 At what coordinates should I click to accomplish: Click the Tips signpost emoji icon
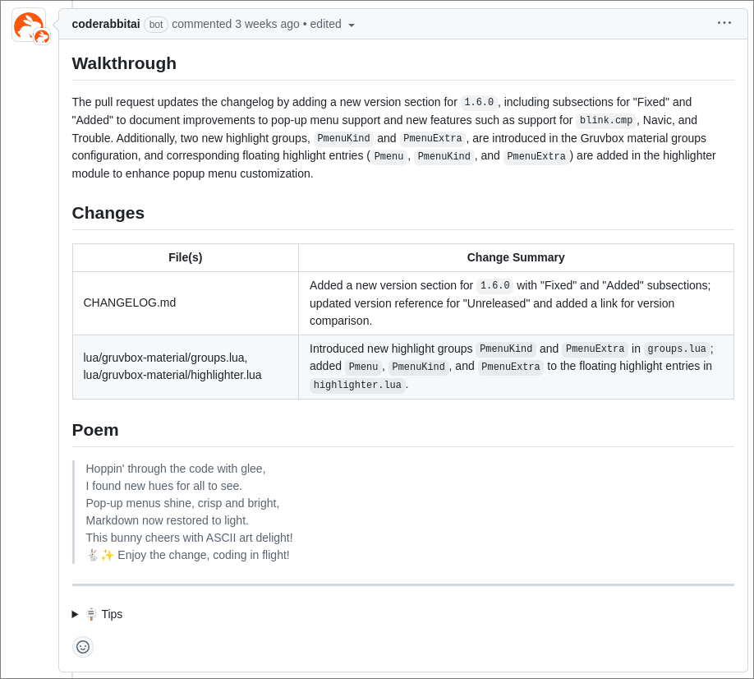91,614
